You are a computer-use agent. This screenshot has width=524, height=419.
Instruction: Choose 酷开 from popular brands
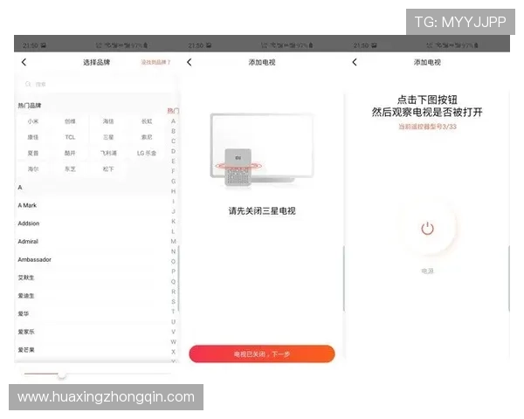pos(70,153)
